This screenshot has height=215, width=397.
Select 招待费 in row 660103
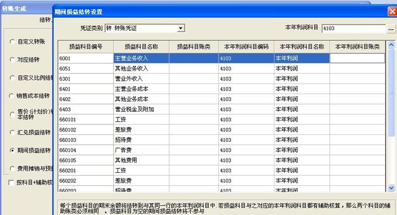[x=141, y=140]
